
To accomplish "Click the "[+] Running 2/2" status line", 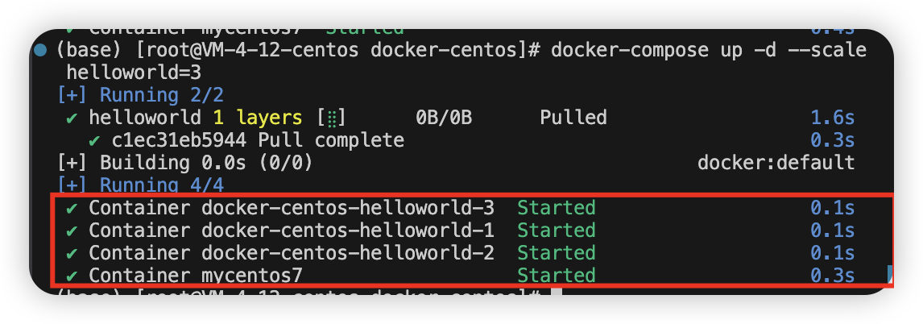I will [140, 95].
